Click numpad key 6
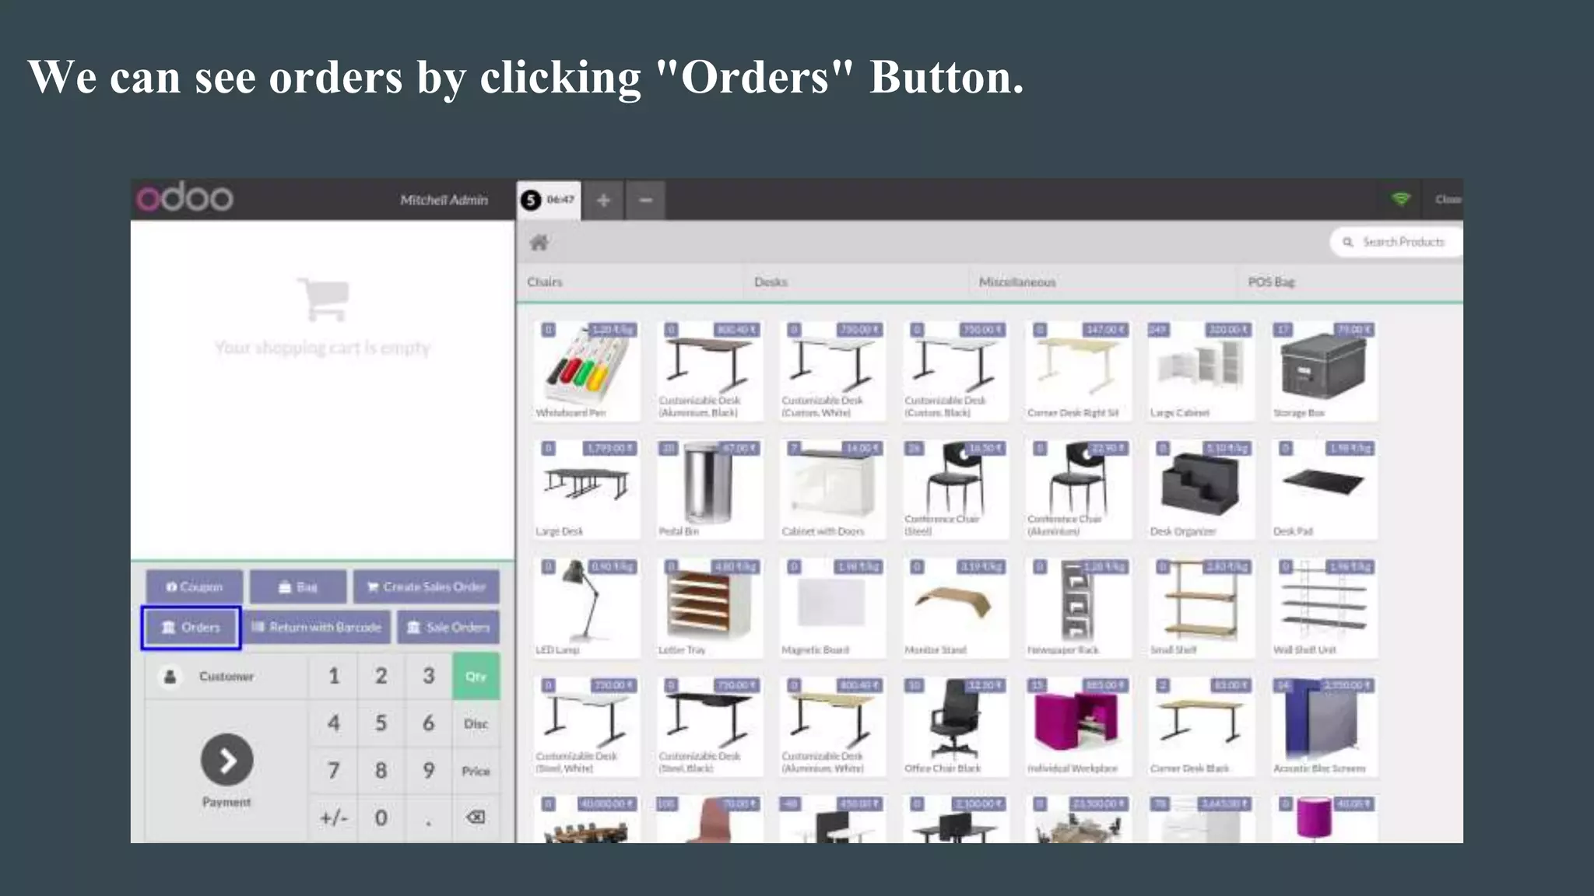1594x896 pixels. coord(428,723)
